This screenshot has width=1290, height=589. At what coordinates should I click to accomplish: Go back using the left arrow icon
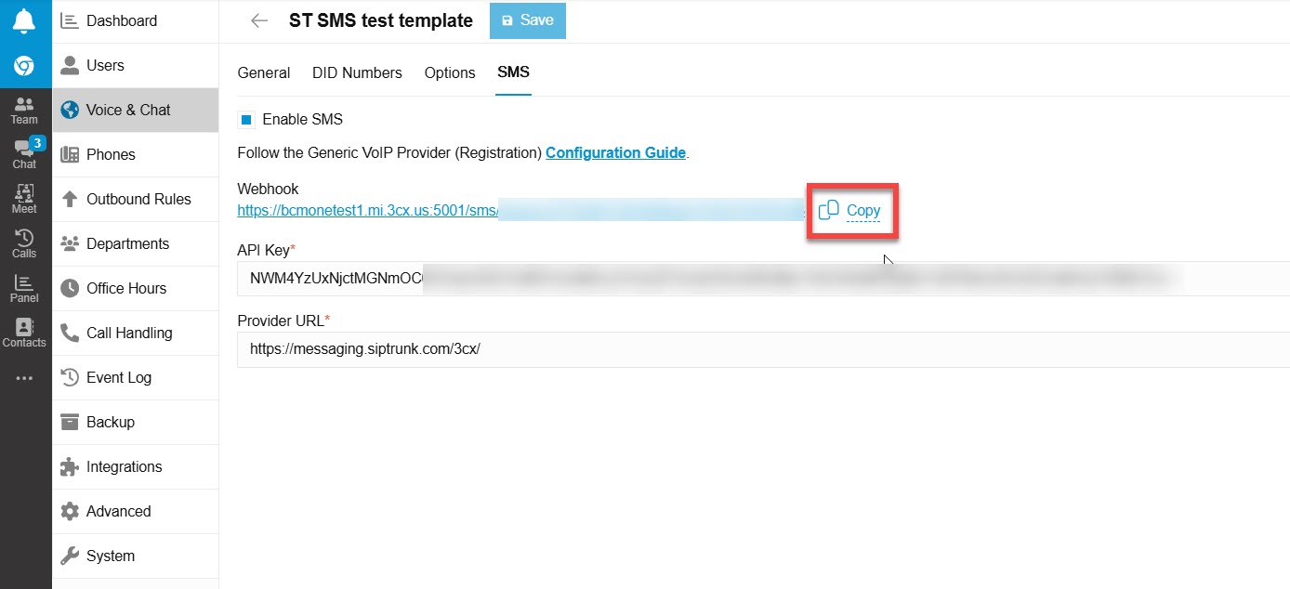tap(259, 20)
